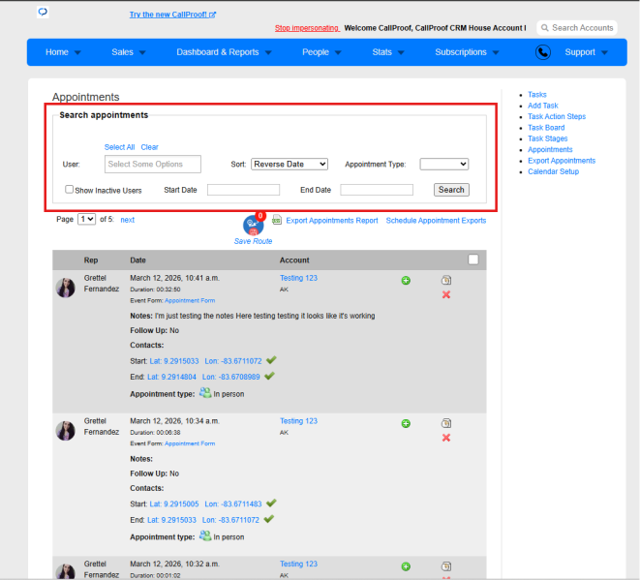The height and width of the screenshot is (580, 640).
Task: Expand the People menu
Action: pyautogui.click(x=321, y=52)
